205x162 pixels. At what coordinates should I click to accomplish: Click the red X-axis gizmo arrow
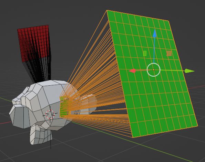[x=132, y=71]
